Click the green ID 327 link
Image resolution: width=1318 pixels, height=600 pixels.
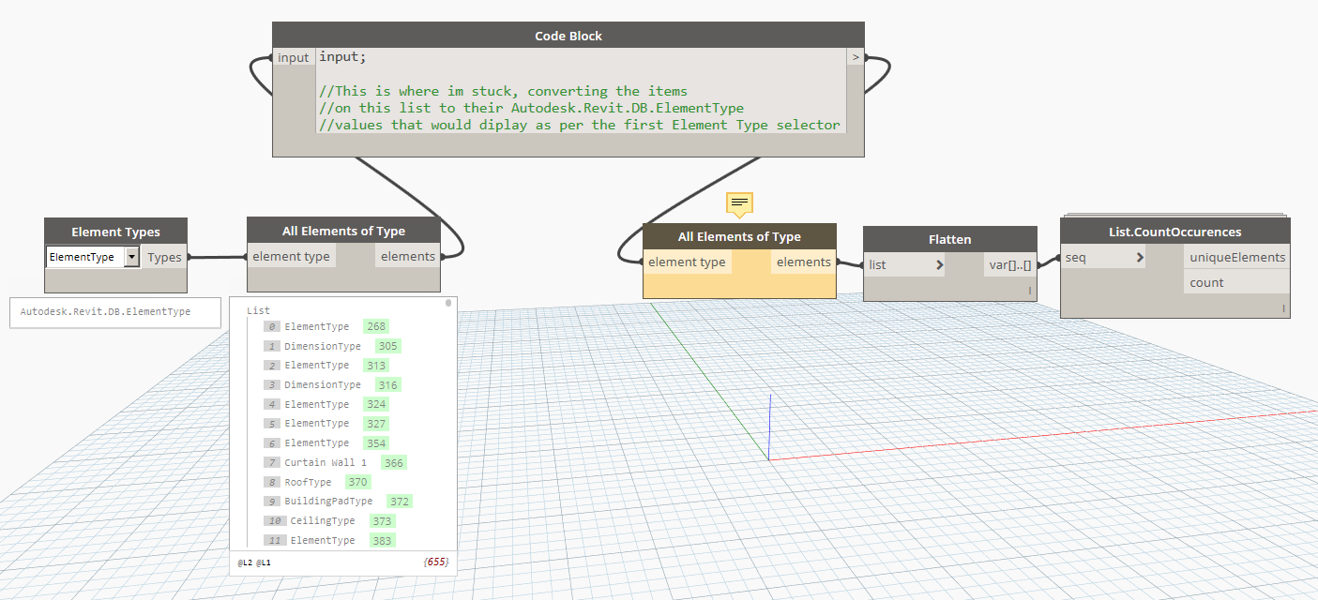[x=377, y=424]
